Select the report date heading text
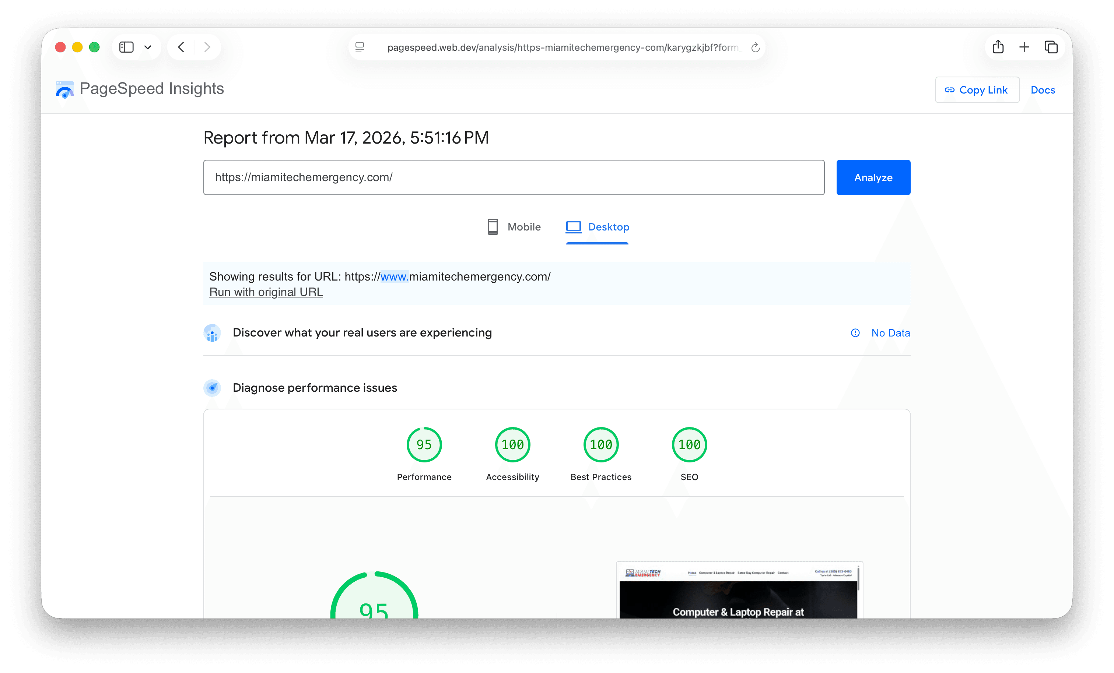The height and width of the screenshot is (673, 1114). (346, 138)
